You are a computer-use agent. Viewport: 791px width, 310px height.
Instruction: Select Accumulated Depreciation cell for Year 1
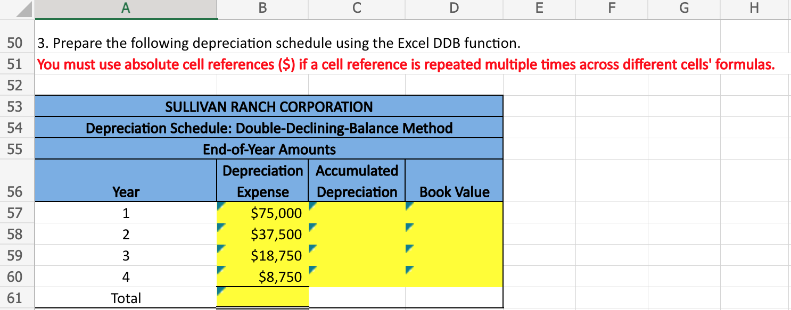click(357, 213)
